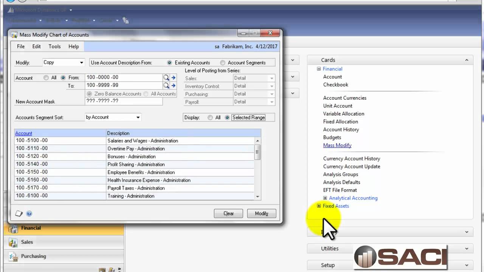The height and width of the screenshot is (272, 484).
Task: Click the Microsoft Dynamics GP logo icon
Action: pos(11,10)
